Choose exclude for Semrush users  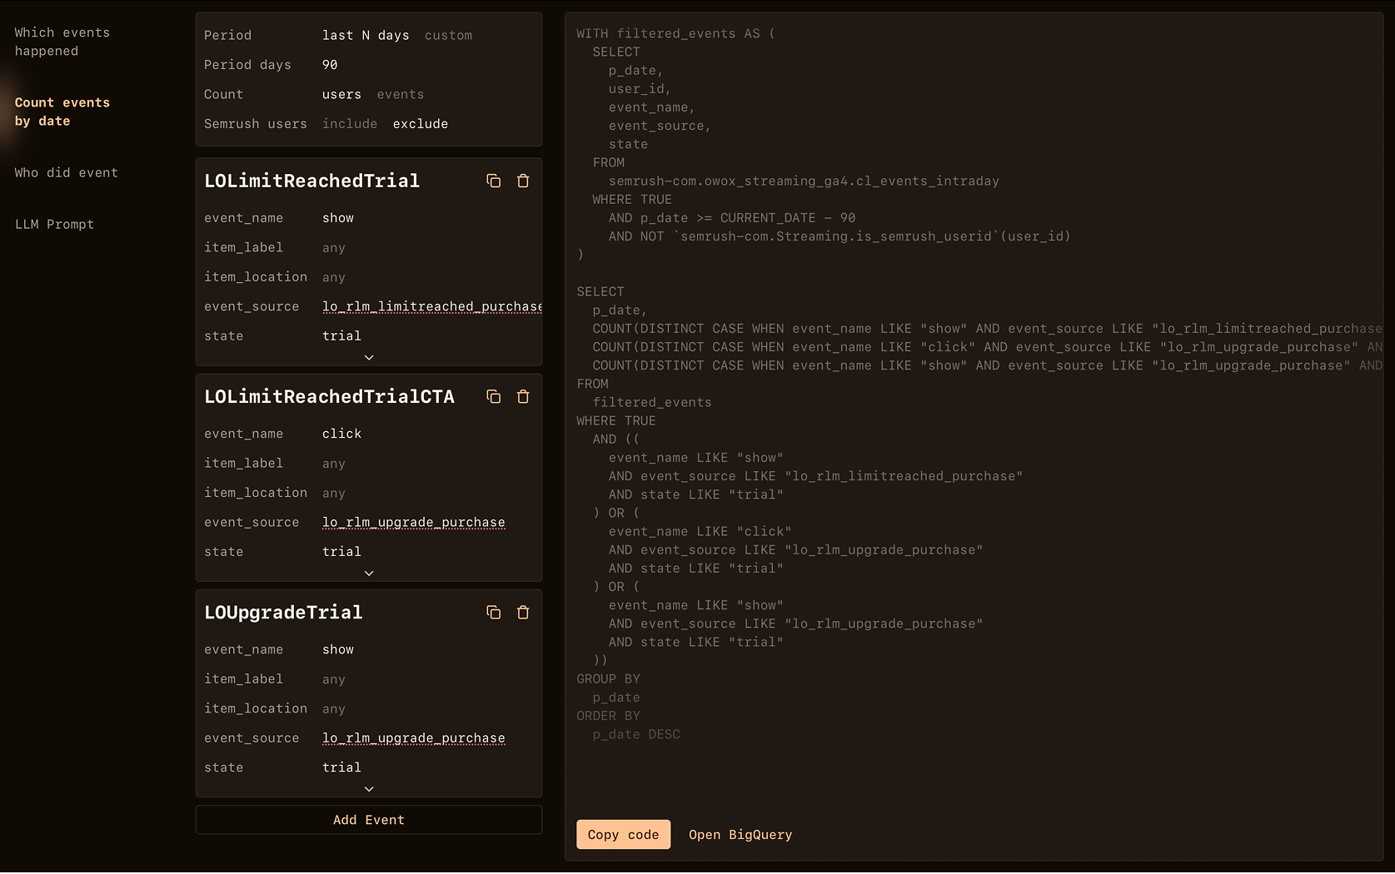click(x=421, y=123)
